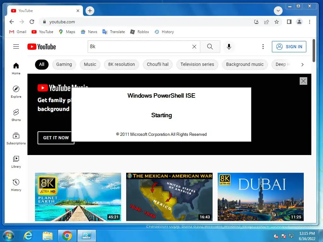Select the All filter chip
323x242 pixels.
pos(42,64)
